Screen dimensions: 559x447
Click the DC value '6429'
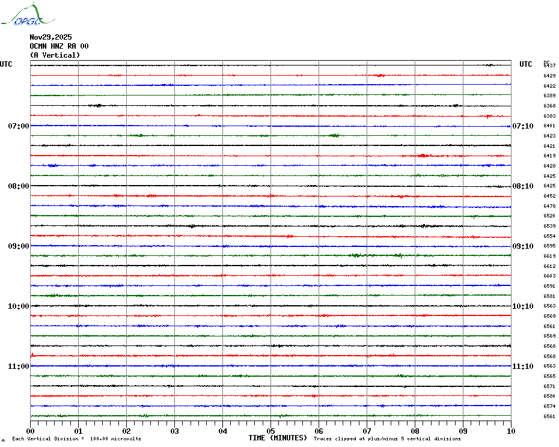pyautogui.click(x=550, y=76)
